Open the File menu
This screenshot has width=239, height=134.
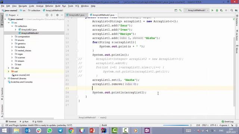3,6
